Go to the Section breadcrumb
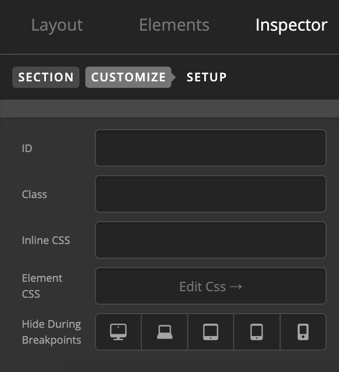 46,77
